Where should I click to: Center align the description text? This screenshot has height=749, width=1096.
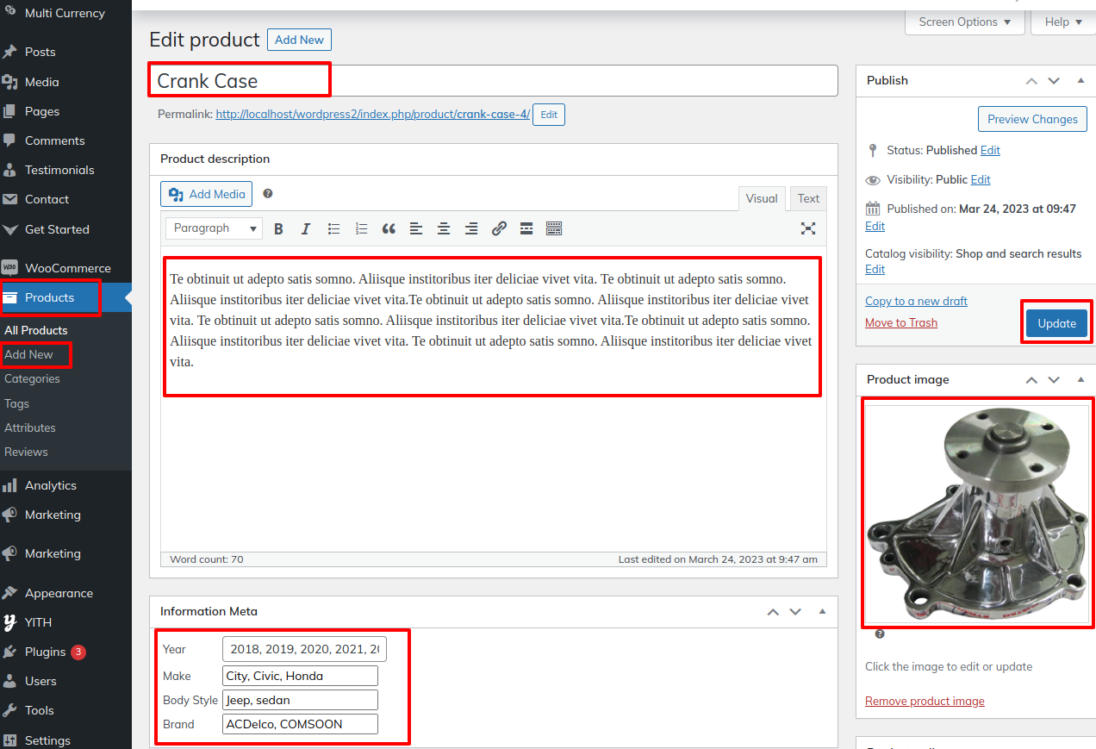[x=444, y=228]
